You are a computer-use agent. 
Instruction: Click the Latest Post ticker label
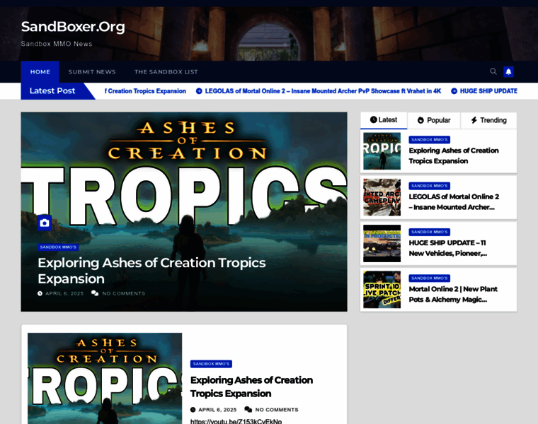(52, 90)
